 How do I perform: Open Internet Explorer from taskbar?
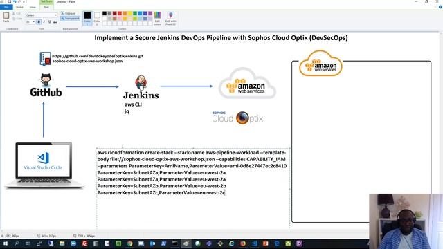pyautogui.click(x=232, y=243)
